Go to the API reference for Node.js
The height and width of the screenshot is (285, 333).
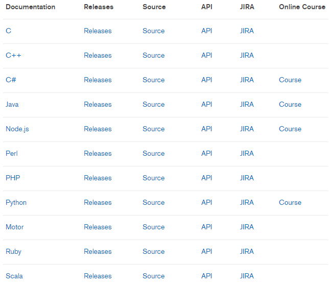click(207, 129)
